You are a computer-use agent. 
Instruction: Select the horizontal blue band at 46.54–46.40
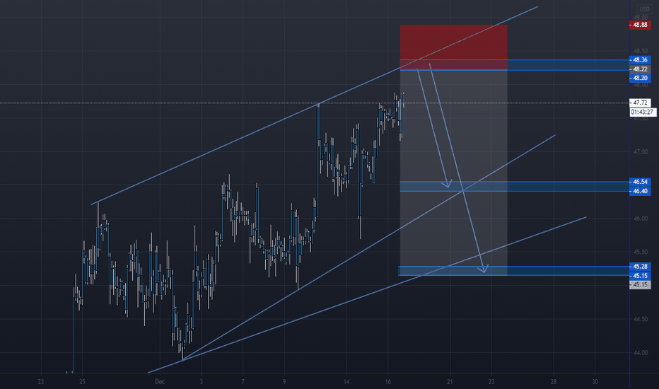515,186
